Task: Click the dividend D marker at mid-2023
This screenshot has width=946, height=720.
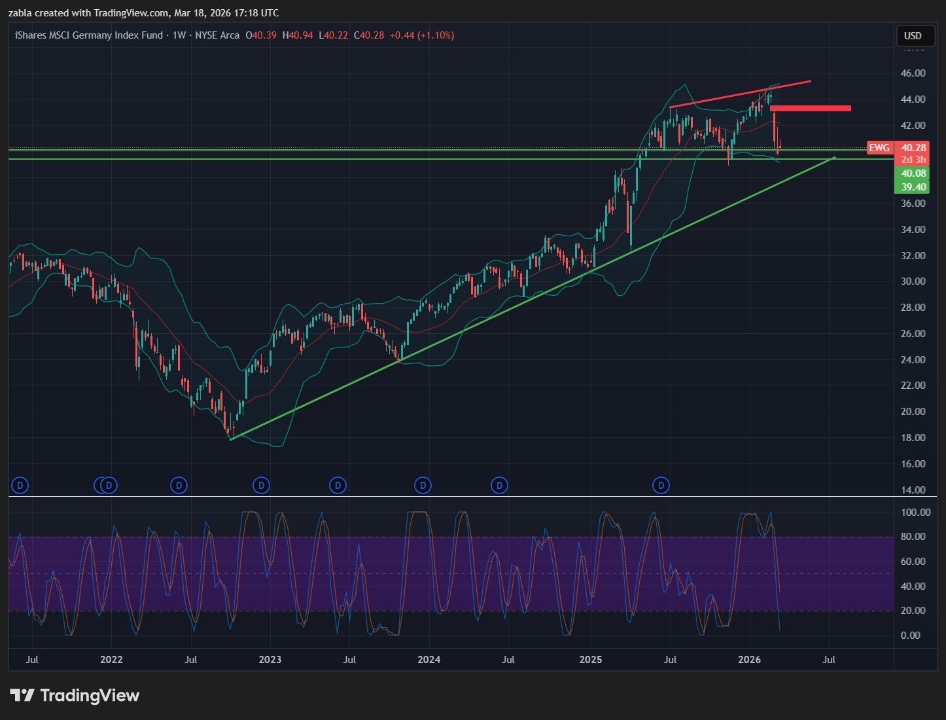Action: pos(338,486)
